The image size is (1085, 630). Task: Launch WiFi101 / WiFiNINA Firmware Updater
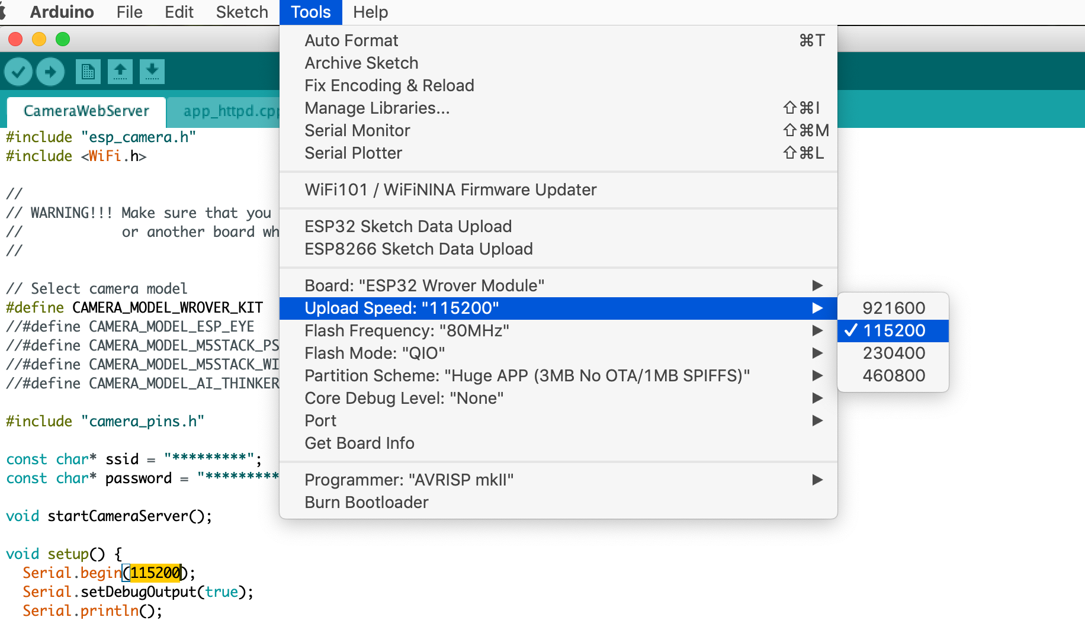pos(558,189)
